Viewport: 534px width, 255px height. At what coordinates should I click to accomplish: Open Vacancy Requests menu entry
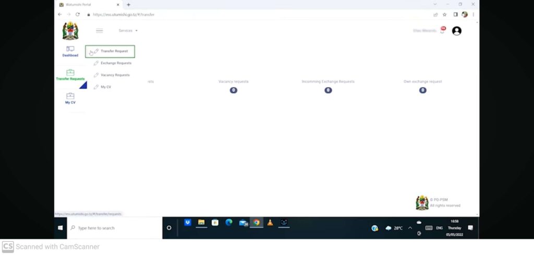pos(115,75)
